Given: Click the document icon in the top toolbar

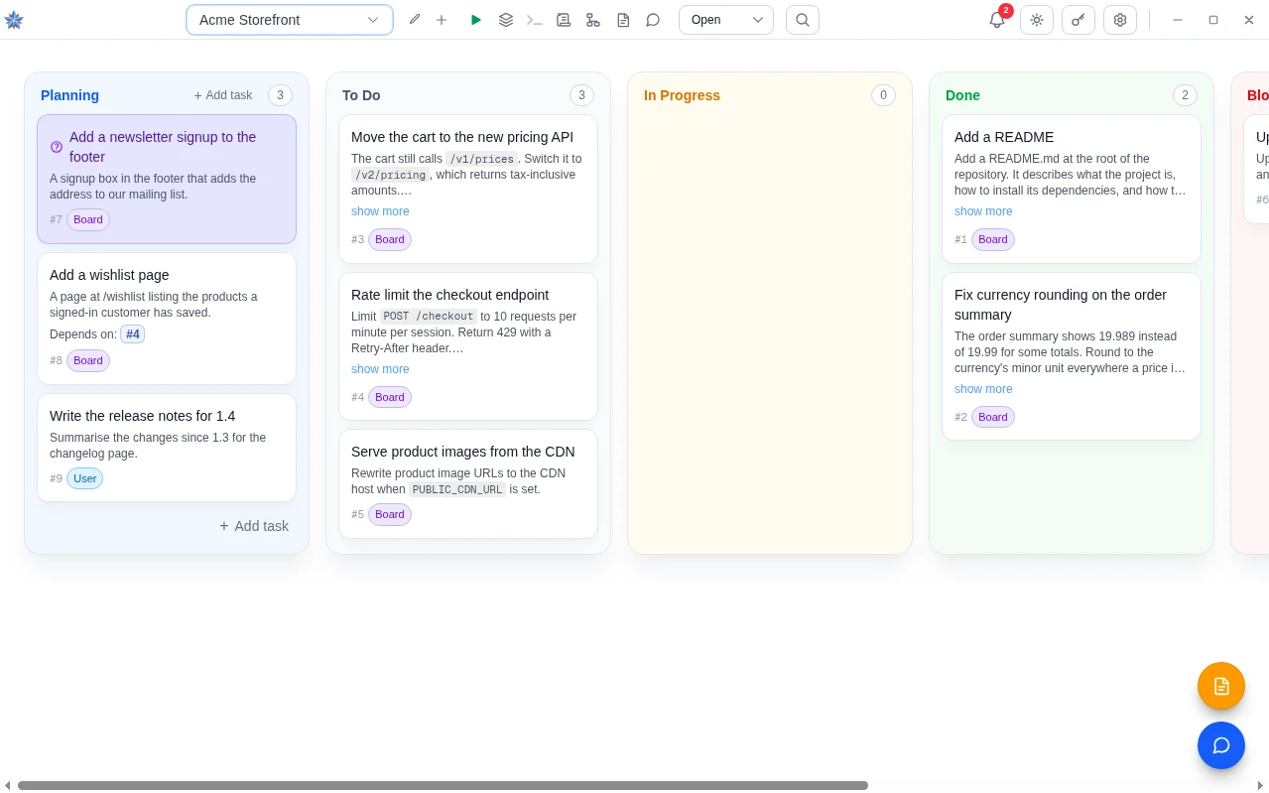Looking at the screenshot, I should [x=623, y=20].
